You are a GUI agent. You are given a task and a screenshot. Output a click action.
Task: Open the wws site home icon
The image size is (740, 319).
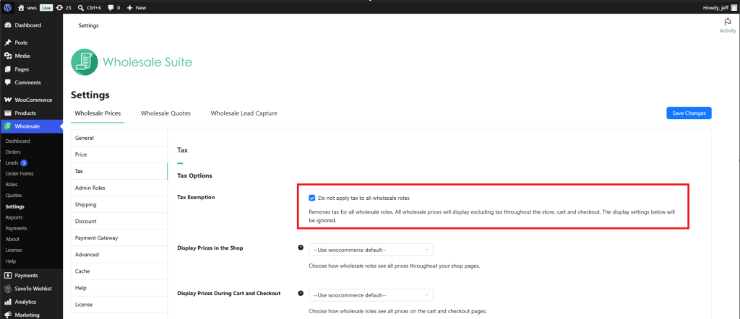click(21, 7)
